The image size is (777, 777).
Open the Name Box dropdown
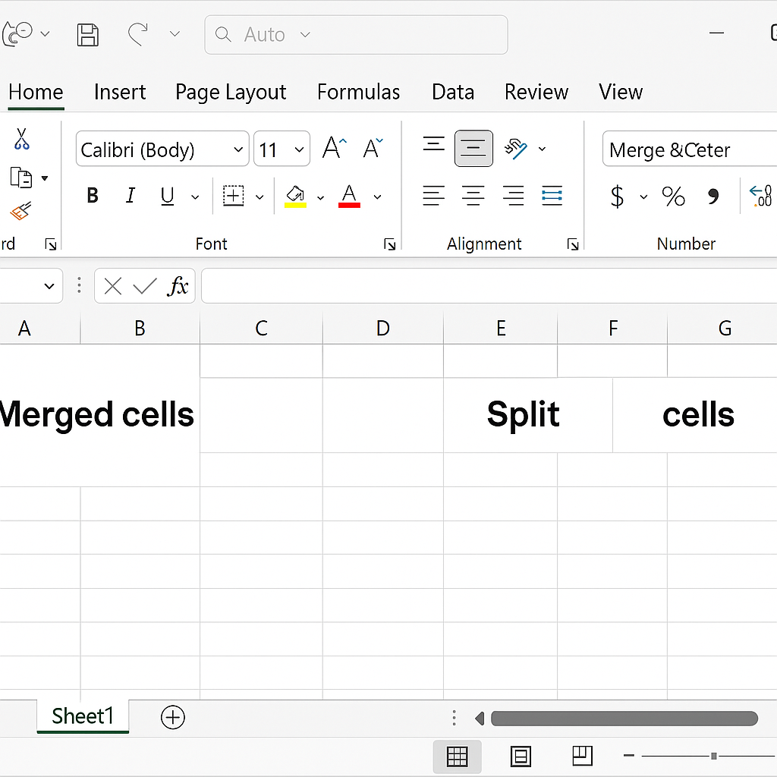point(49,286)
